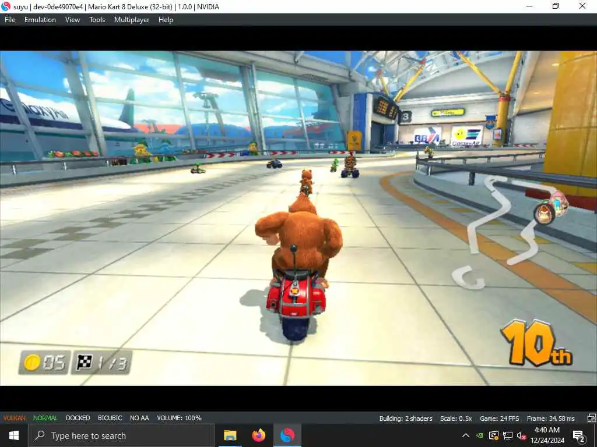Click the multiplayer status icon in status bar
The height and width of the screenshot is (447, 597).
pos(591,418)
